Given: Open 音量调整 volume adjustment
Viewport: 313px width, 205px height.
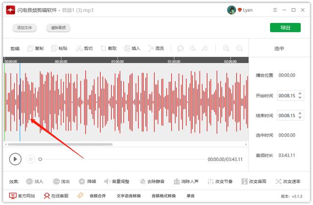Looking at the screenshot, I should (x=117, y=182).
